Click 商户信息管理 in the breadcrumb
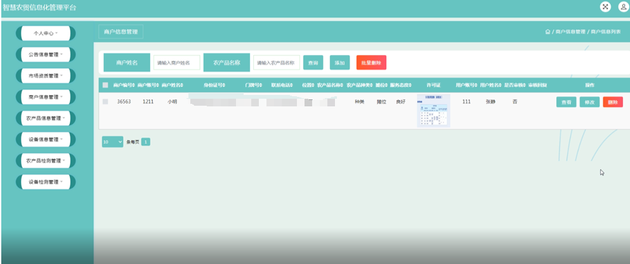The image size is (630, 264). [x=570, y=32]
